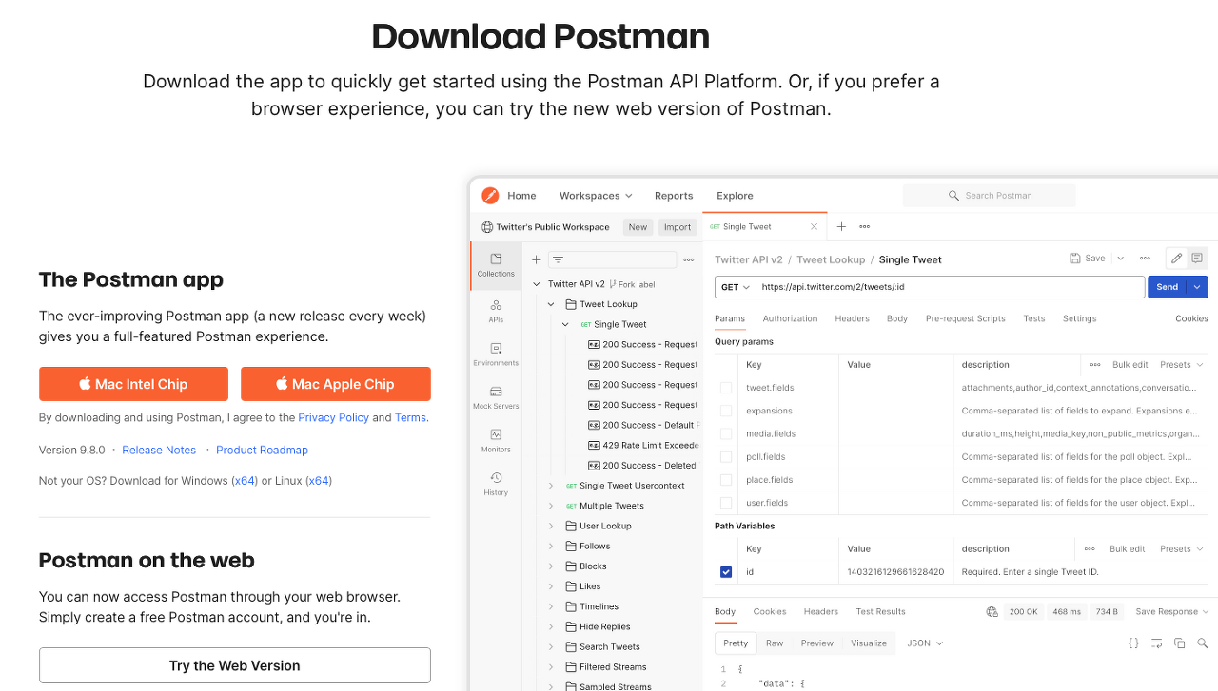The image size is (1218, 691).
Task: Open the Explore menu item
Action: 735,196
